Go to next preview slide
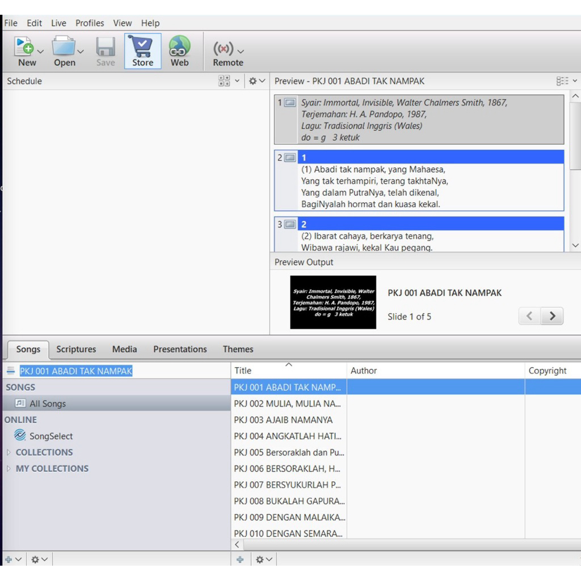The image size is (581, 581). [552, 317]
